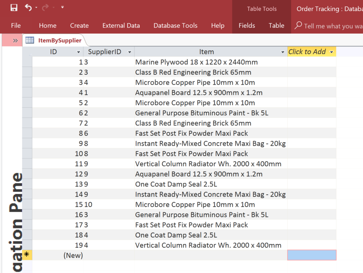Image resolution: width=363 pixels, height=273 pixels.
Task: Click the Redo arrow icon
Action: tap(45, 8)
